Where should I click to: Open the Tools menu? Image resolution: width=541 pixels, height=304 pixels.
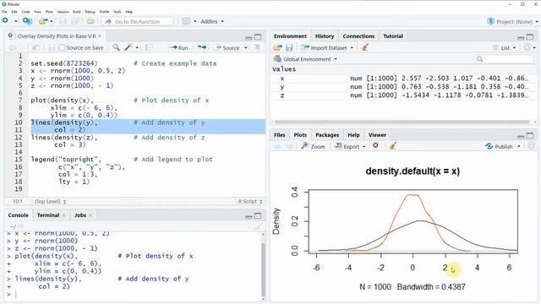(117, 12)
